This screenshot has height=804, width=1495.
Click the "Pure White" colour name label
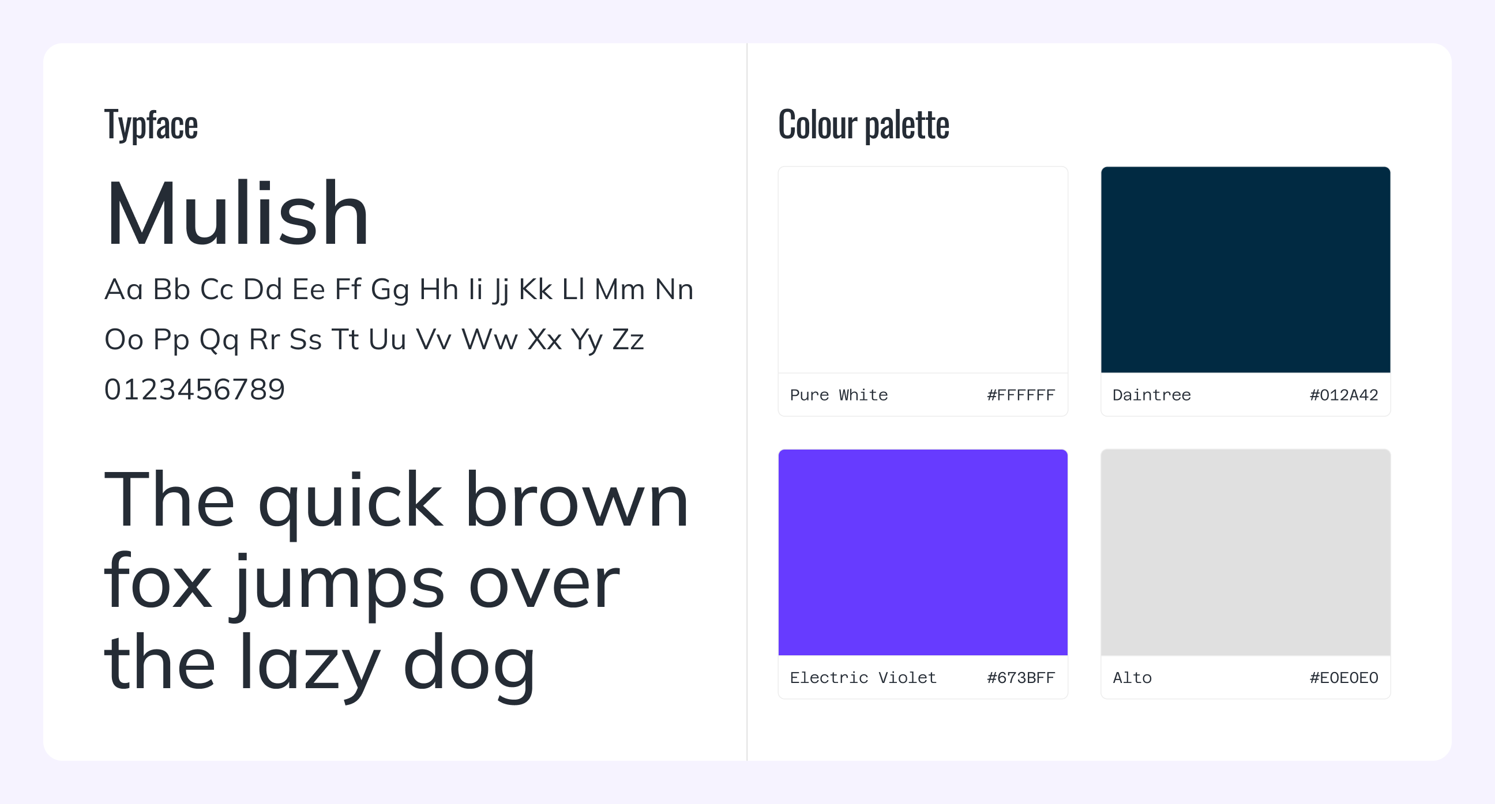pos(839,395)
